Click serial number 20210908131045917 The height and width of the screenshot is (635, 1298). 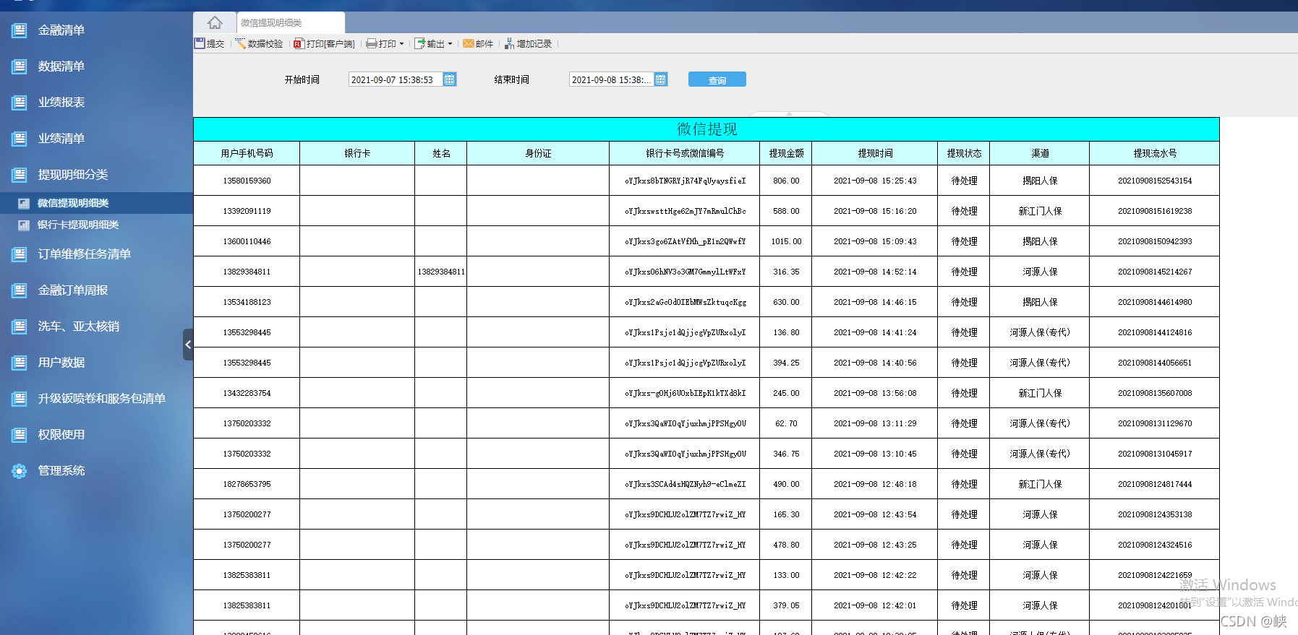tap(1155, 454)
